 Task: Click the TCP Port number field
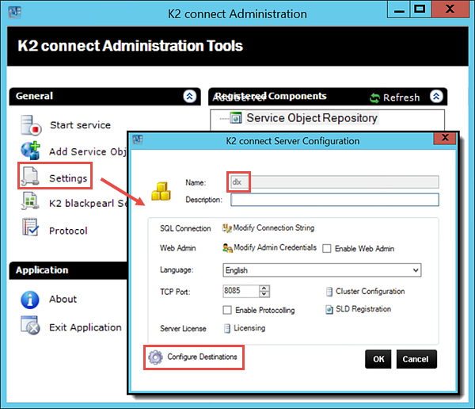[241, 291]
